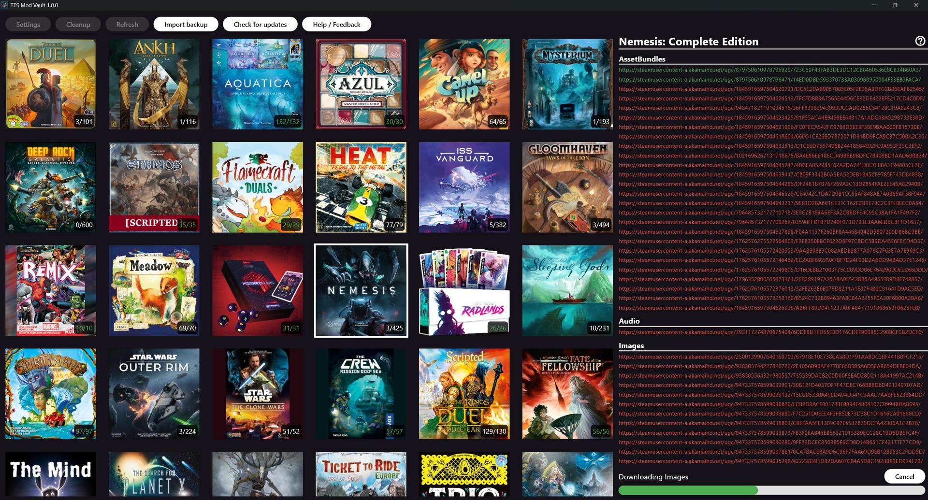
Task: Select Star Wars Outer Rim thumbnail
Action: (x=154, y=394)
